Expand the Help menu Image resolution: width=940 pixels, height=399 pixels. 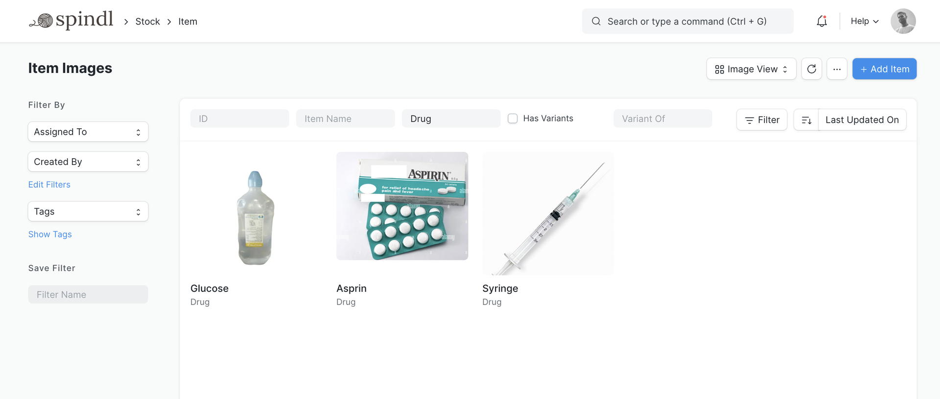tap(864, 21)
